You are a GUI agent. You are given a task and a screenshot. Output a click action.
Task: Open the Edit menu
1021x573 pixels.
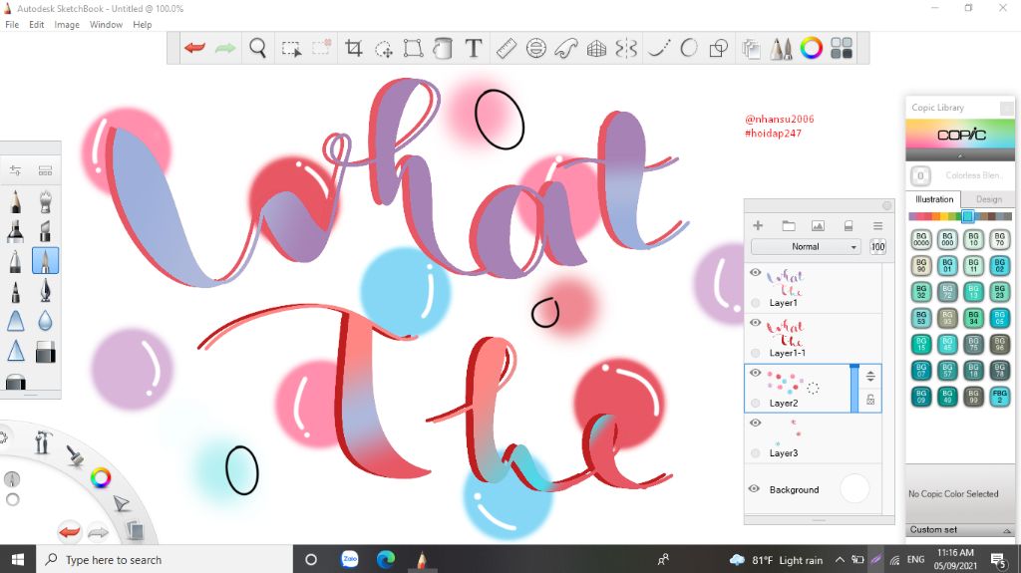pos(37,24)
